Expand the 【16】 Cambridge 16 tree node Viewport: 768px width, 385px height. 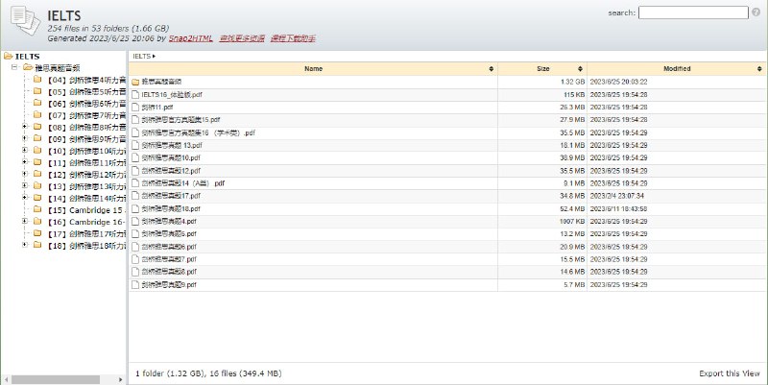tap(24, 222)
